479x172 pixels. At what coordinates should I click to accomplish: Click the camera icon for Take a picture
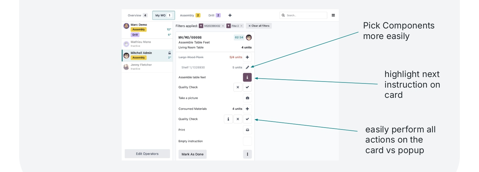click(247, 98)
